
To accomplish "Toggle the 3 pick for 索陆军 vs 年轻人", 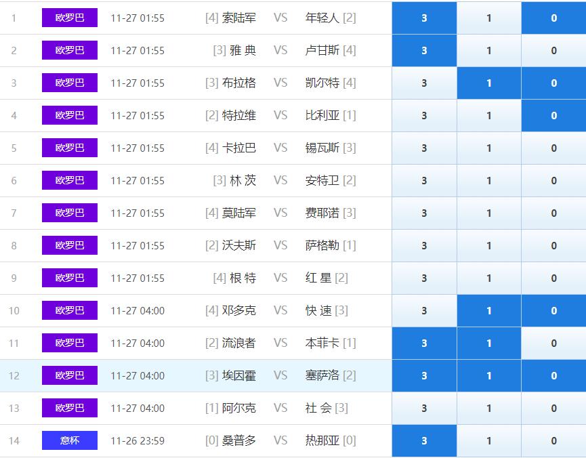I will (x=424, y=18).
